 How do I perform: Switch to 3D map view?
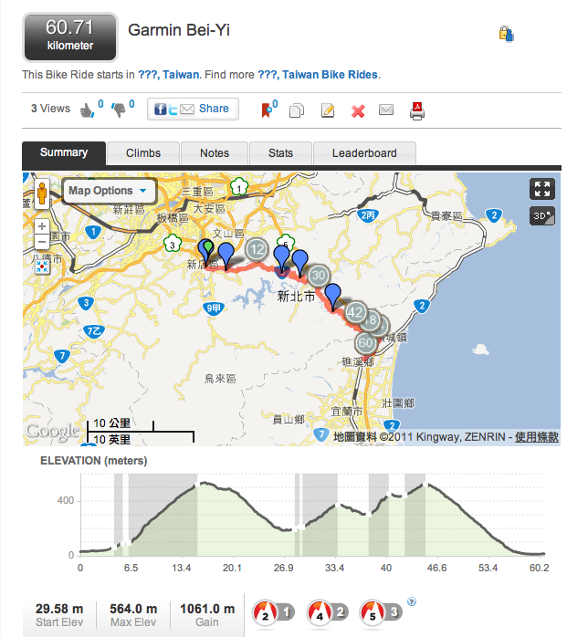click(541, 215)
